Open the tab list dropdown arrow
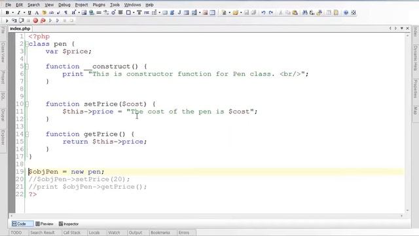Viewport: 419px width, 236px height. [x=401, y=28]
